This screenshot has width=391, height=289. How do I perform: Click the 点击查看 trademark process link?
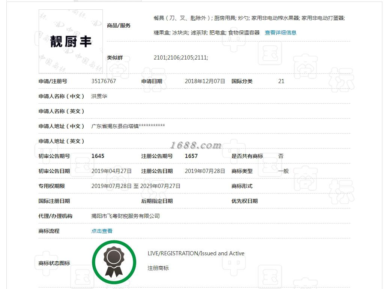[x=102, y=231]
